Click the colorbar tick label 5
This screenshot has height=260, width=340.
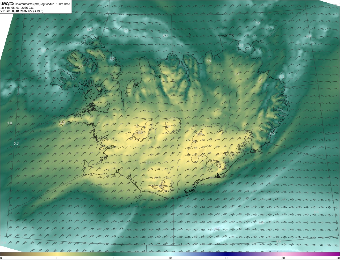pos(113,258)
